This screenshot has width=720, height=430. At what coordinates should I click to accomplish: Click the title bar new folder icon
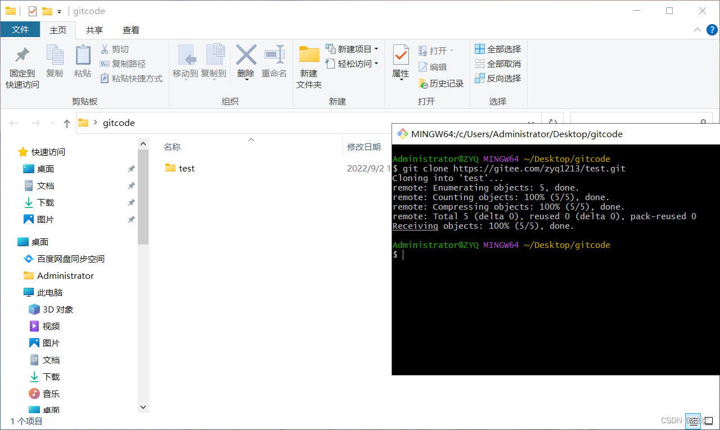click(47, 11)
